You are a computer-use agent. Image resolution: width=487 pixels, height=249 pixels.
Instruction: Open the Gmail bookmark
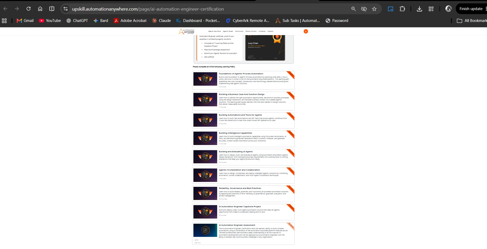tap(25, 21)
